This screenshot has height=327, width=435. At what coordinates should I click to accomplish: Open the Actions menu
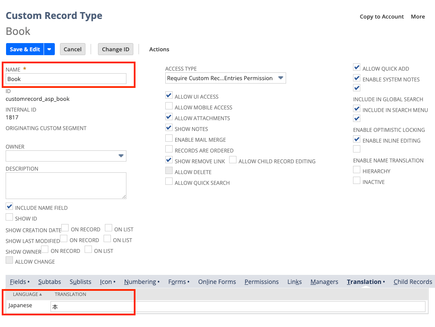click(159, 49)
